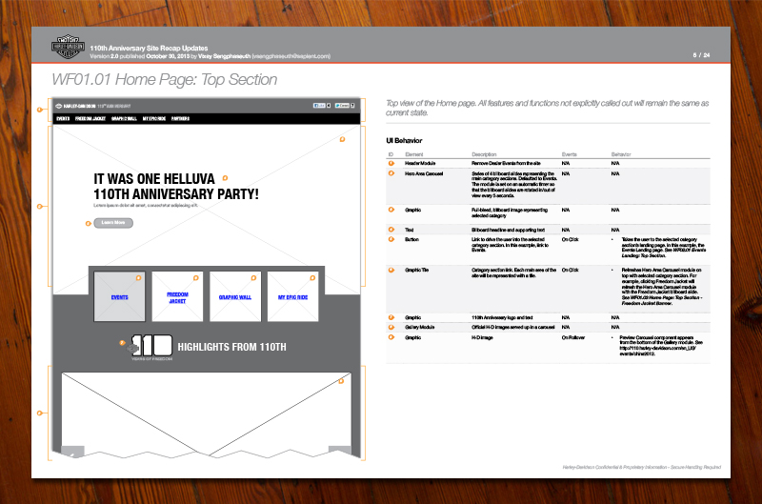Click the ID marker for Header Module row
The image size is (762, 504).
click(x=391, y=163)
